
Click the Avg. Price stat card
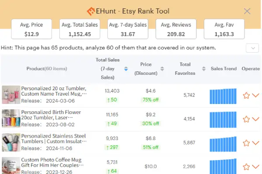(31, 29)
